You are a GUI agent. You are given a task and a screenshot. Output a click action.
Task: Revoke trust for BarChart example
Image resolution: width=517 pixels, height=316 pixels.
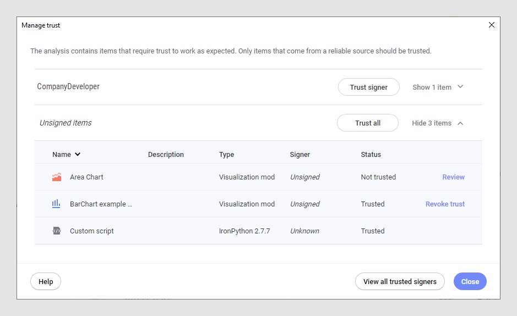(445, 204)
